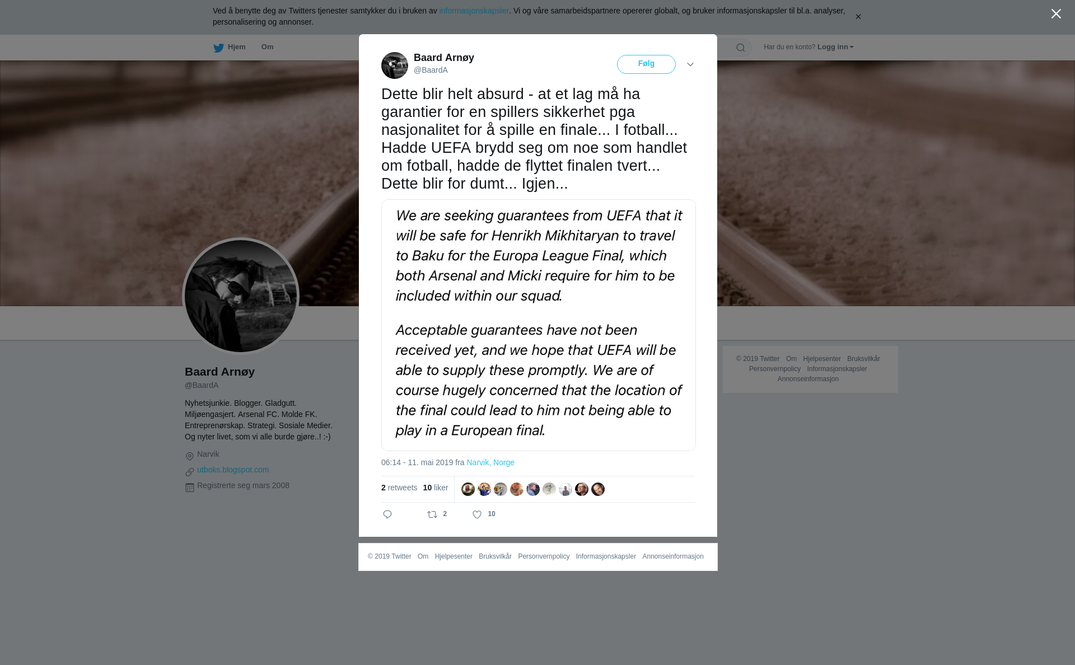Click the search magnifier icon
Viewport: 1075px width, 665px height.
[741, 48]
